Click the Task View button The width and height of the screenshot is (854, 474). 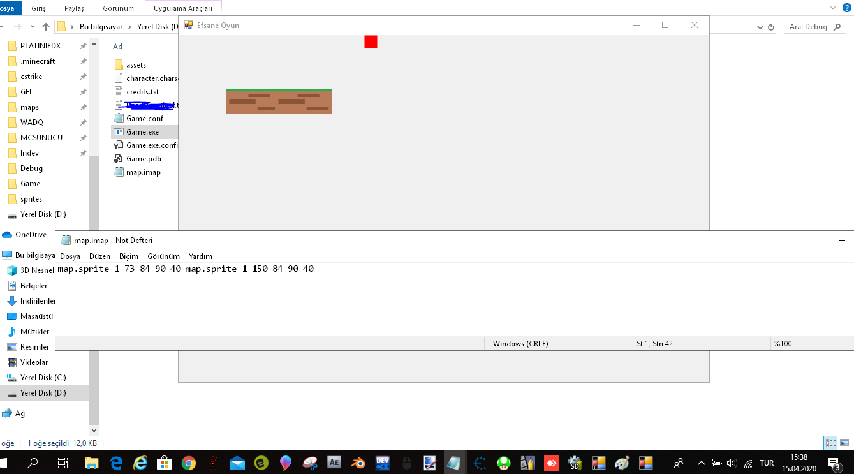(63, 463)
